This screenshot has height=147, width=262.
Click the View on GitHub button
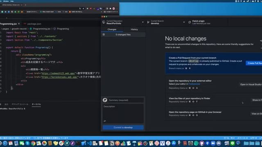pos(256,114)
